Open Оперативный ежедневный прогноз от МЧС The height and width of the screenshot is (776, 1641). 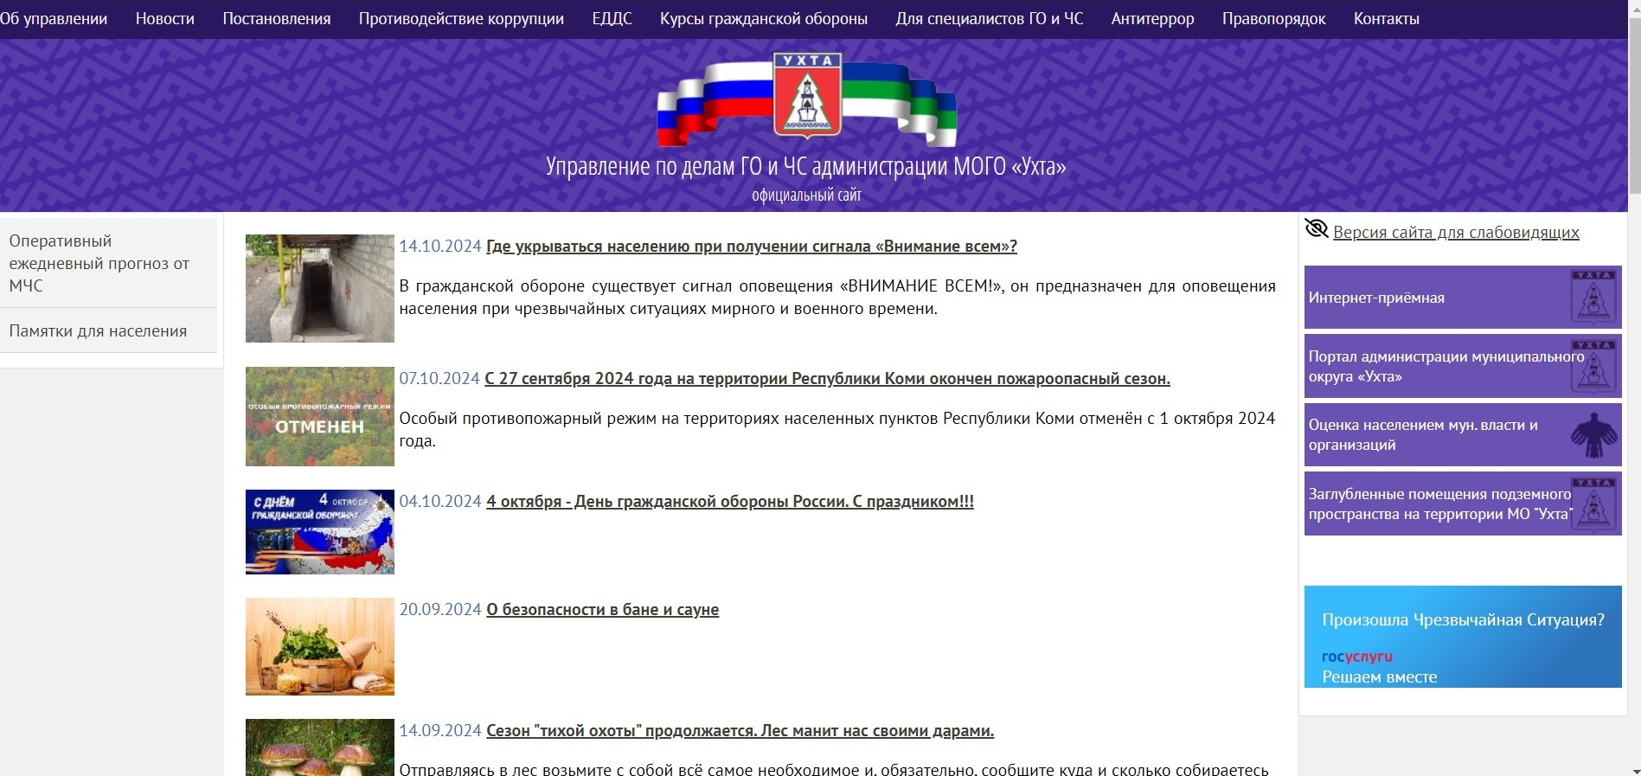click(108, 263)
